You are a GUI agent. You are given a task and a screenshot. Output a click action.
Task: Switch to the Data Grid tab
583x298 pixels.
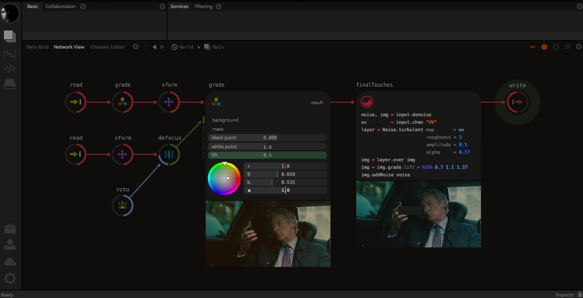point(37,47)
